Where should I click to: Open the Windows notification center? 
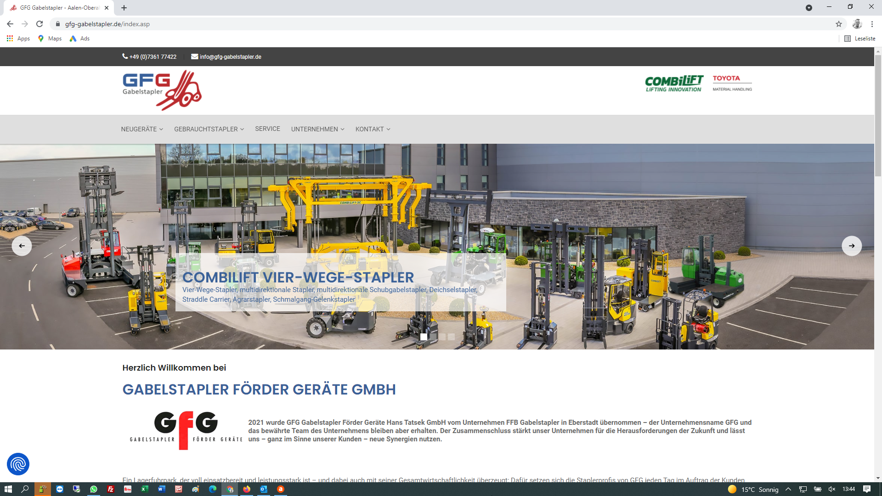(866, 489)
